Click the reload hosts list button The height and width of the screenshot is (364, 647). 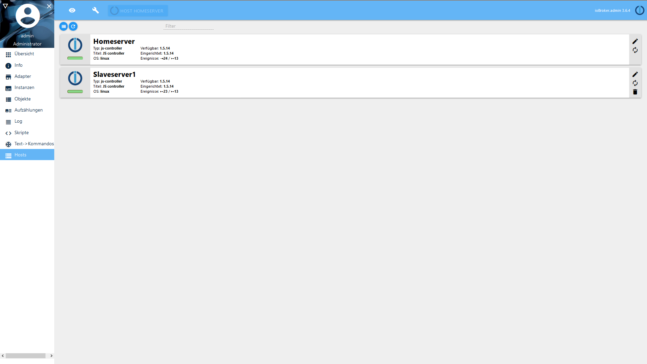[73, 26]
